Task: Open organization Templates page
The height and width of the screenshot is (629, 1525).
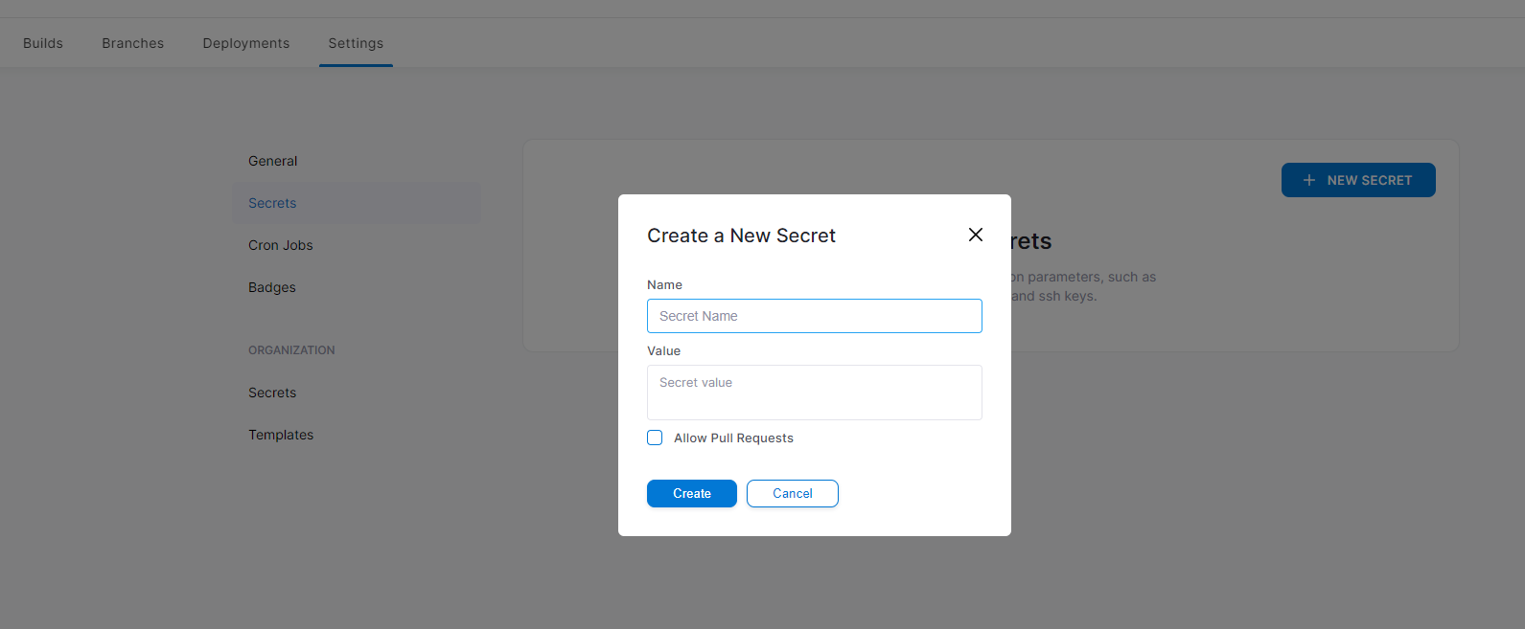Action: pyautogui.click(x=281, y=435)
